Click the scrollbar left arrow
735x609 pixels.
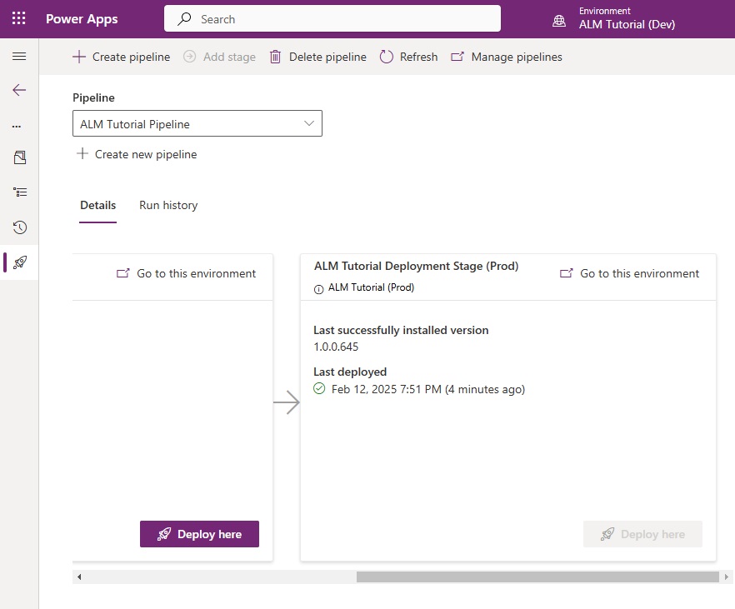(79, 577)
